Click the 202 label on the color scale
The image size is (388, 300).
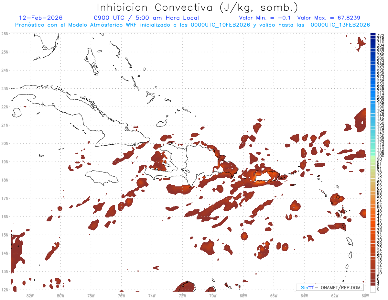[381, 100]
